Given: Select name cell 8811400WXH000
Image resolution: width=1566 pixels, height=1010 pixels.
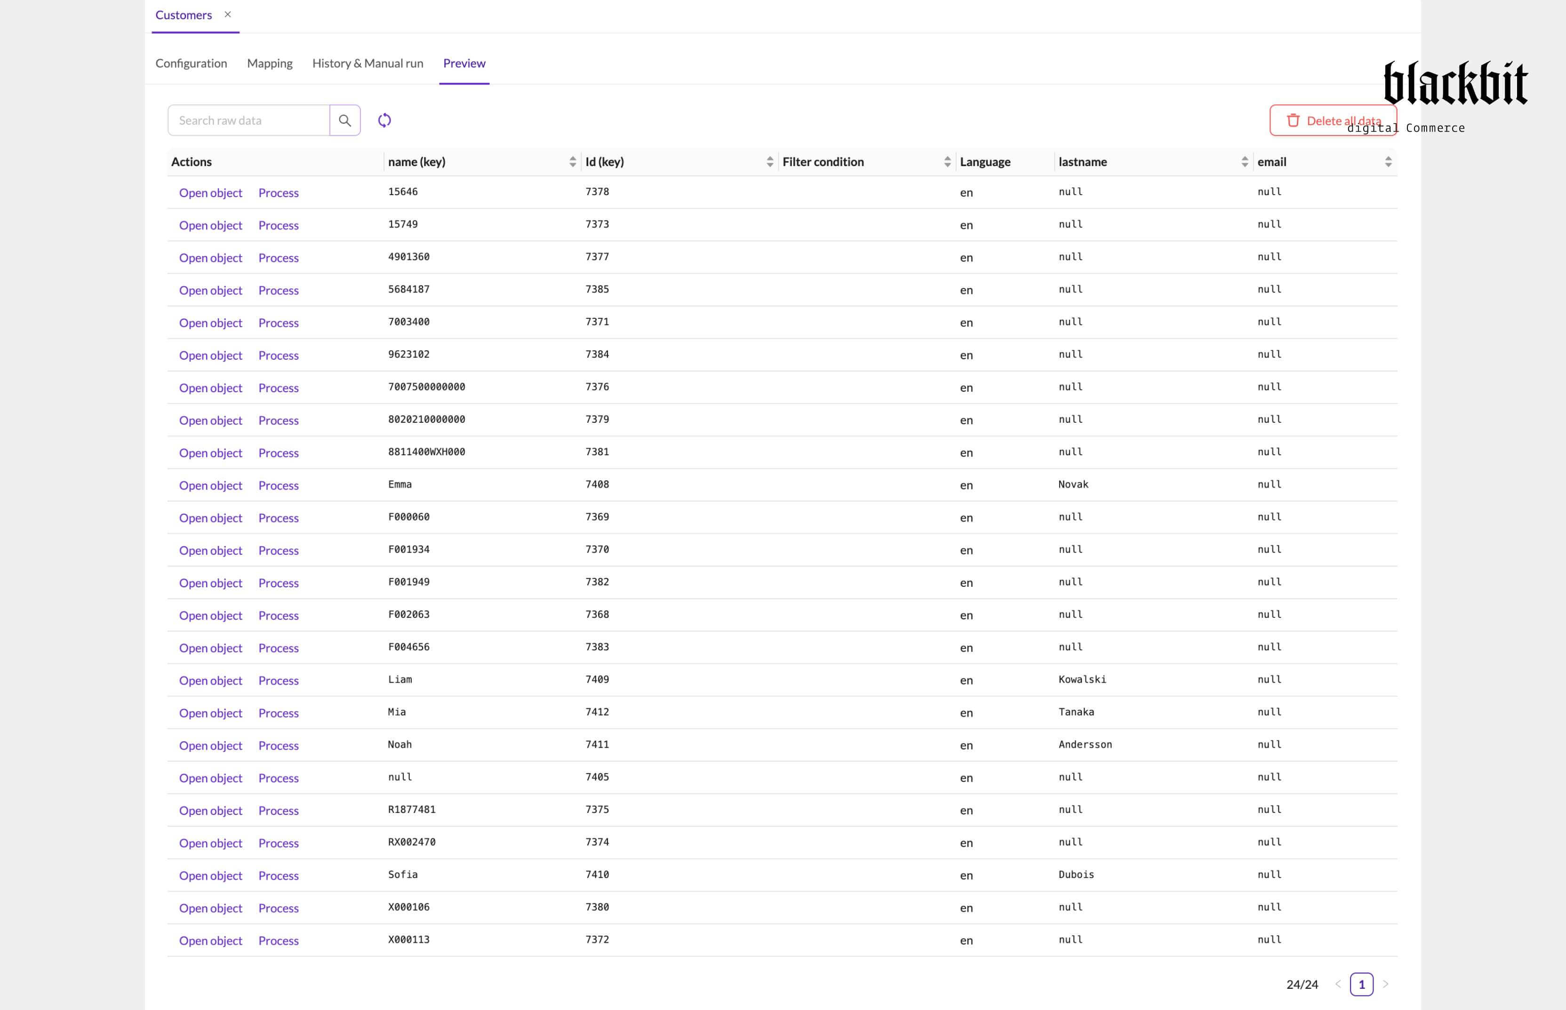Looking at the screenshot, I should (x=427, y=452).
